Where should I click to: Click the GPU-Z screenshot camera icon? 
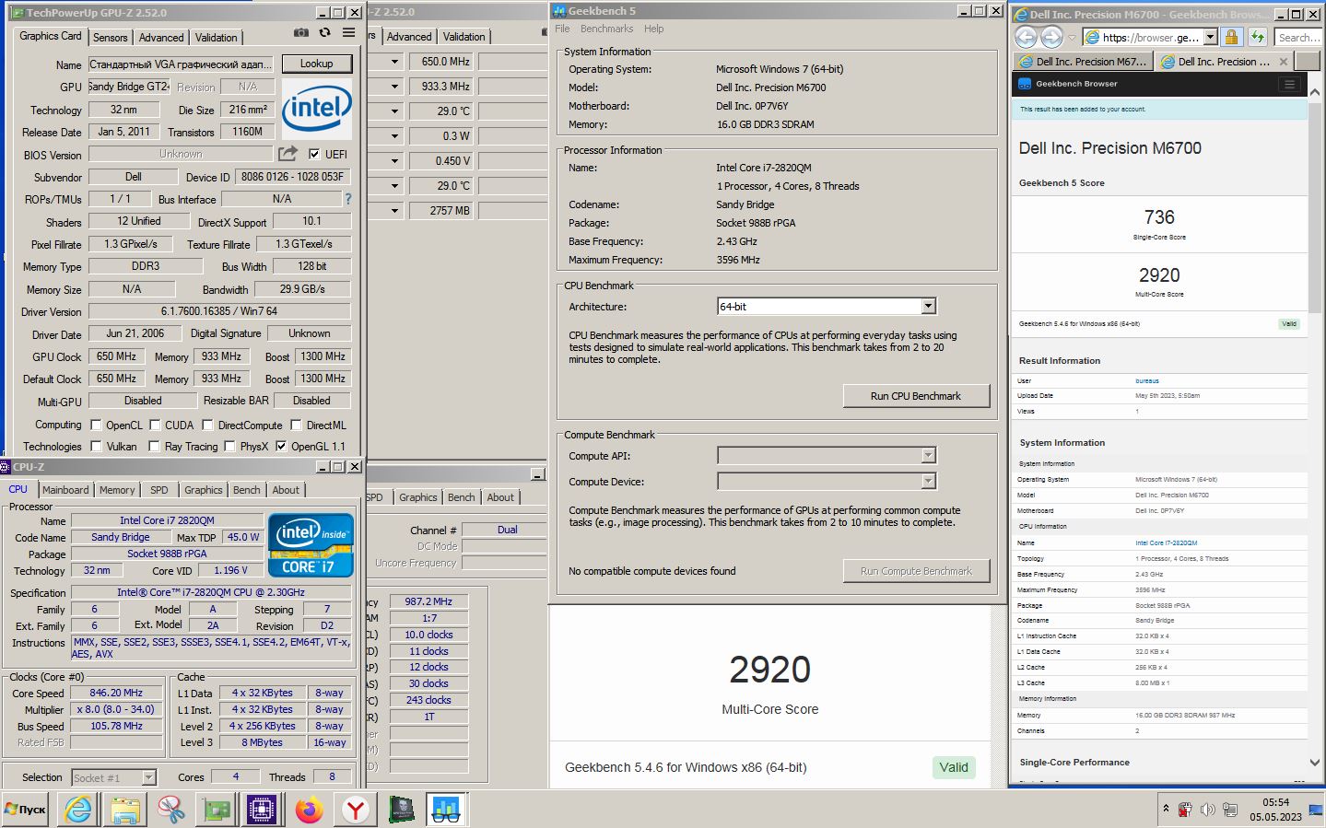(301, 32)
